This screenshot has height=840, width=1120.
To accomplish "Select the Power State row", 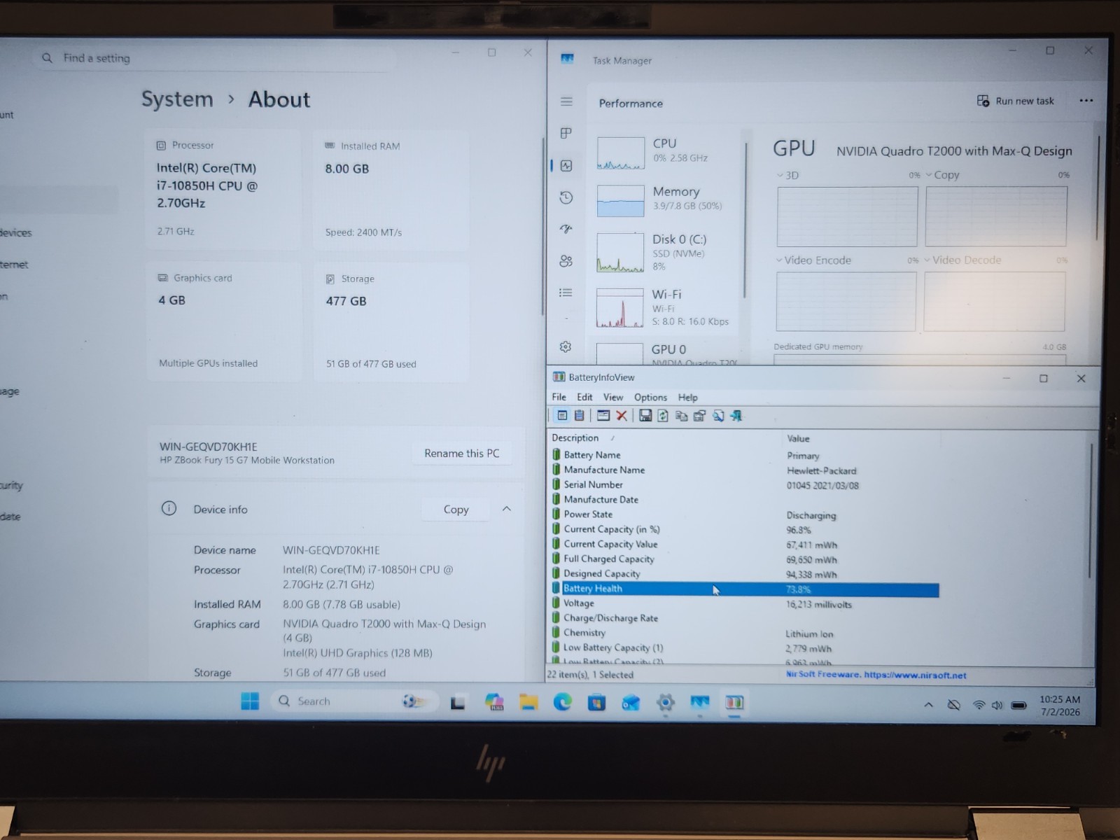I will (745, 514).
